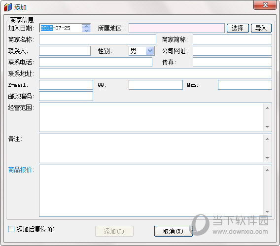Click scroll up arrow of 经营范围 box
280x246 pixels.
pos(267,108)
